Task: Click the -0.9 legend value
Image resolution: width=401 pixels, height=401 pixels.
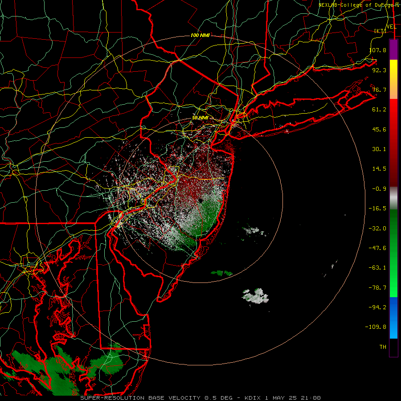Action: point(379,189)
